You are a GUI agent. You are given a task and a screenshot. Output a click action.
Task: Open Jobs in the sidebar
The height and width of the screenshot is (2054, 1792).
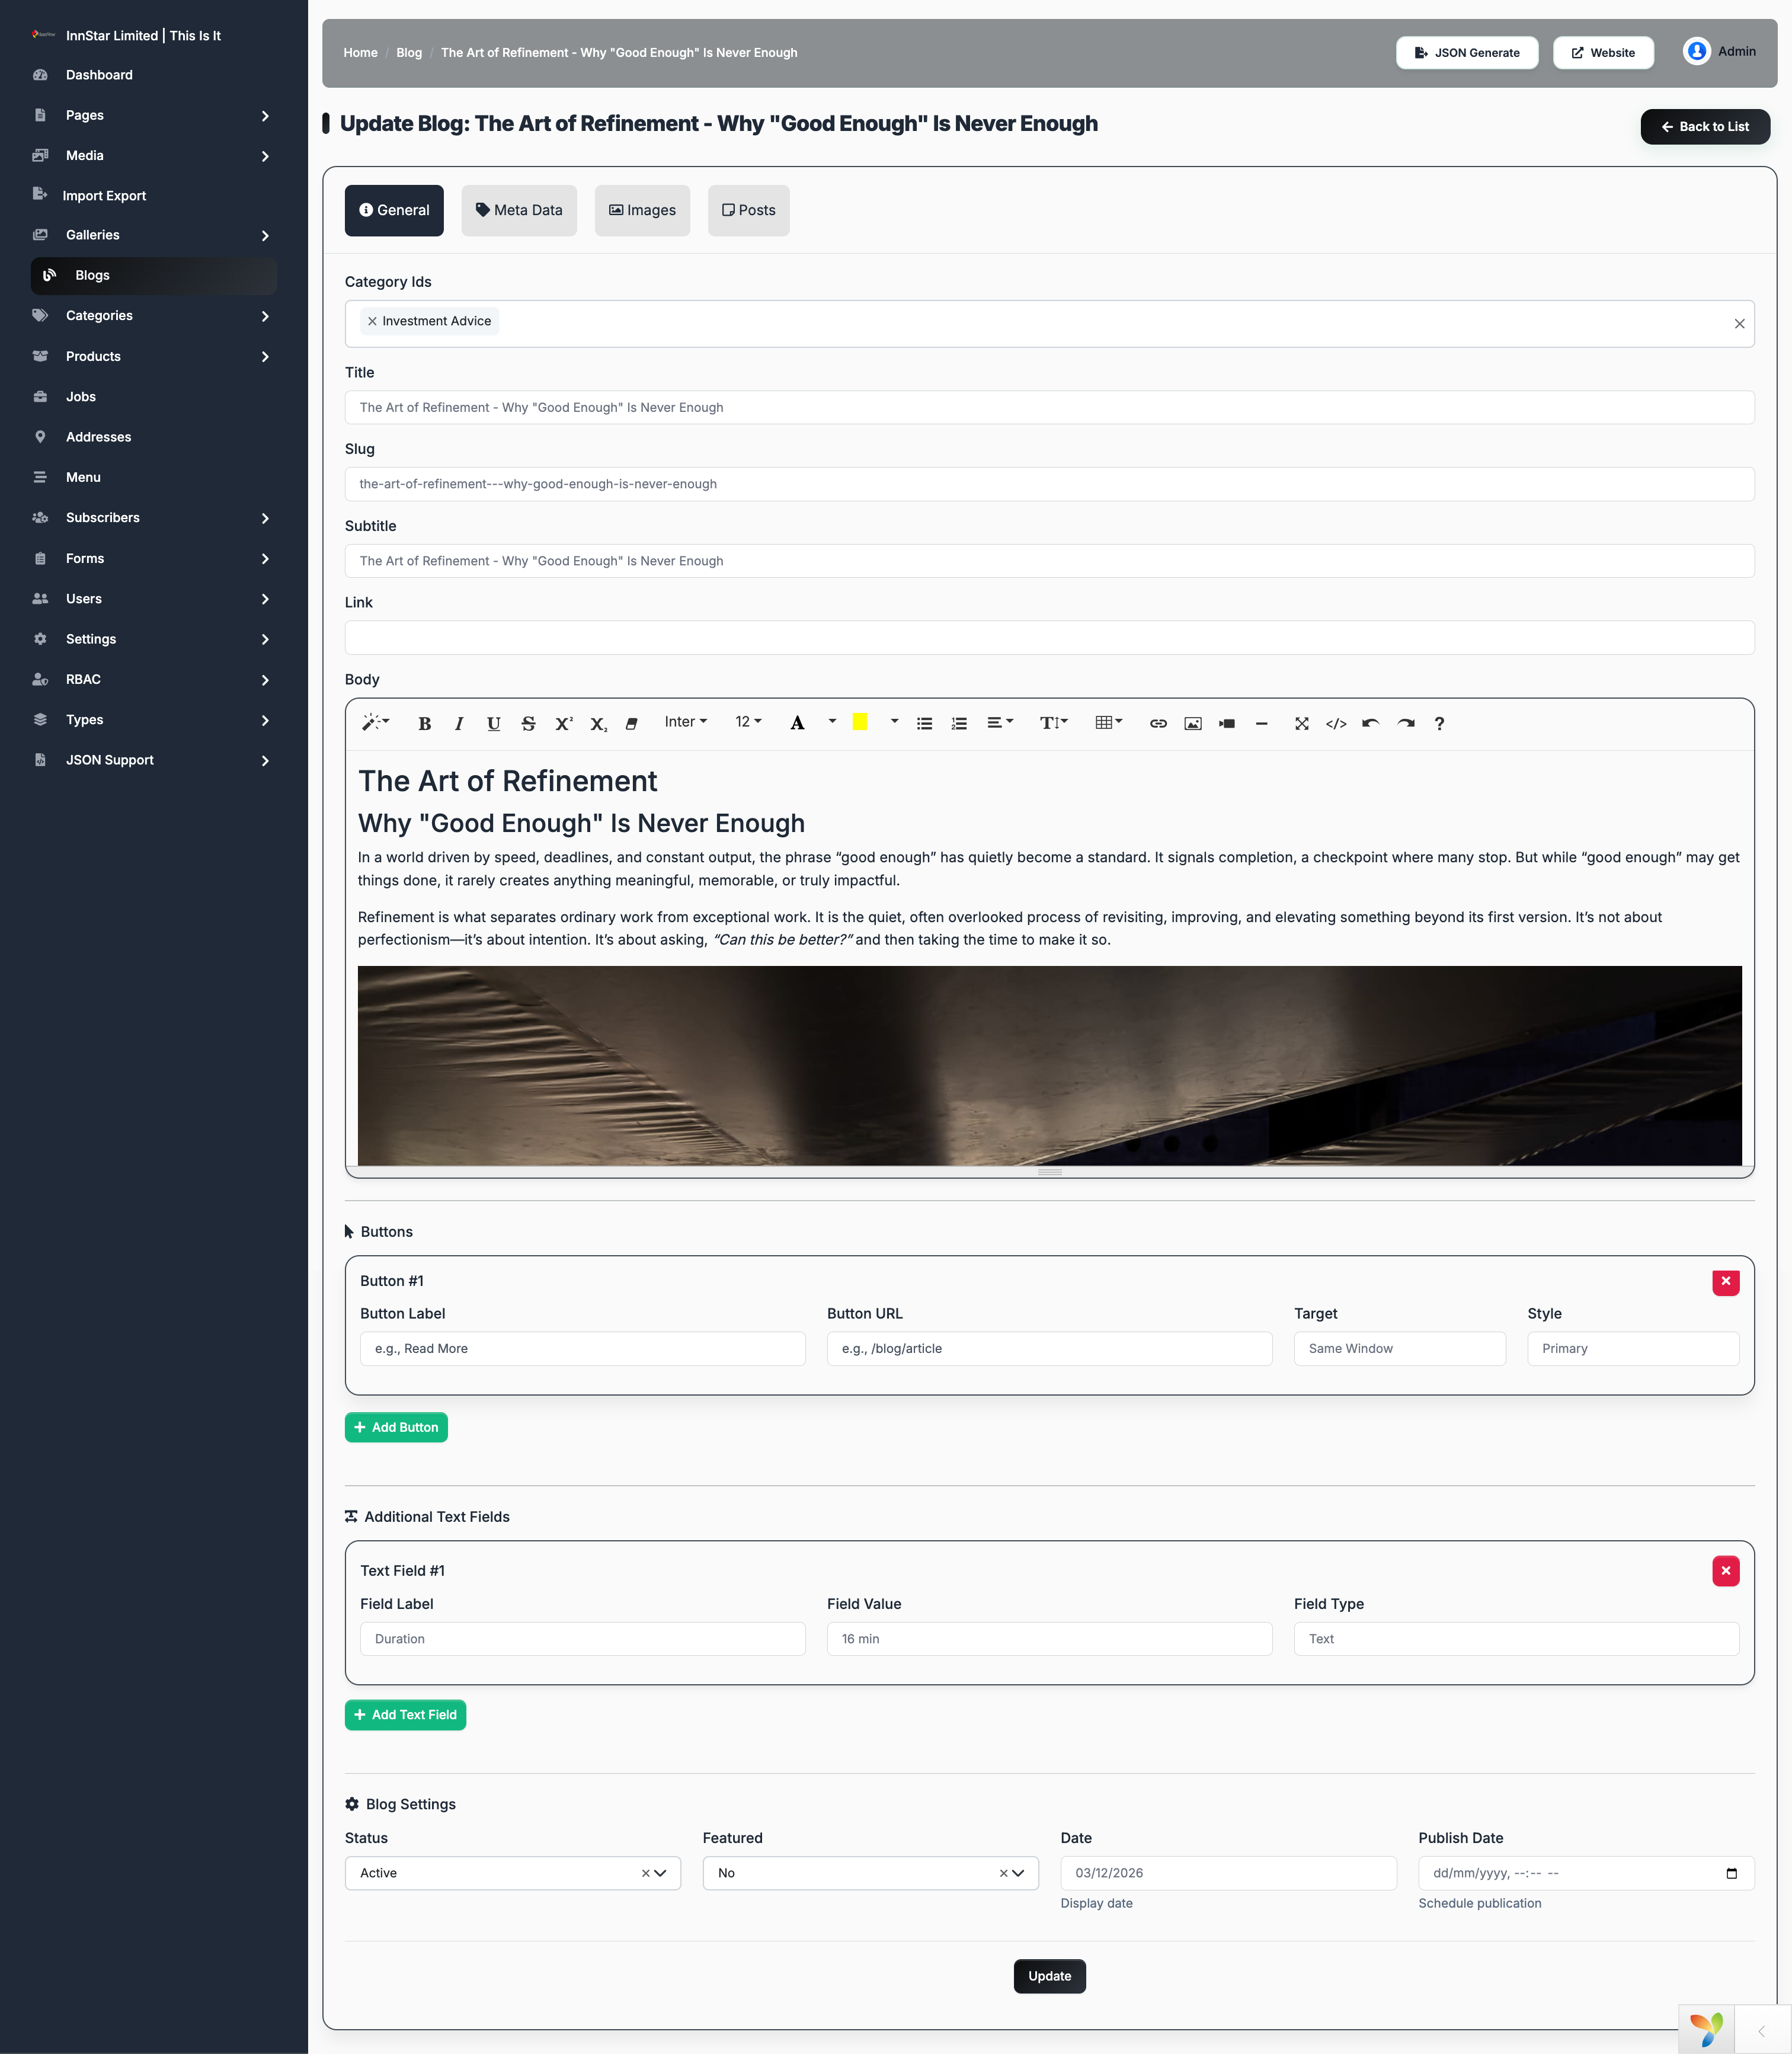[81, 396]
